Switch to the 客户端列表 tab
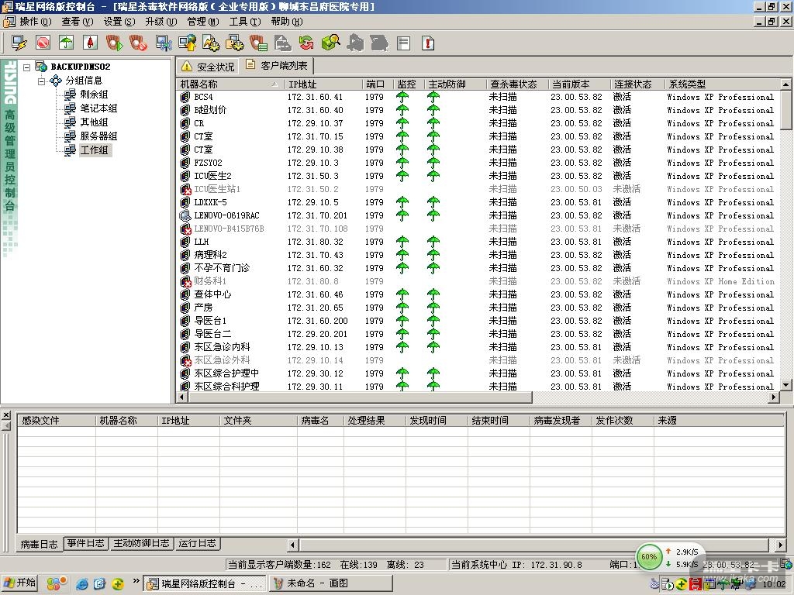 [277, 65]
